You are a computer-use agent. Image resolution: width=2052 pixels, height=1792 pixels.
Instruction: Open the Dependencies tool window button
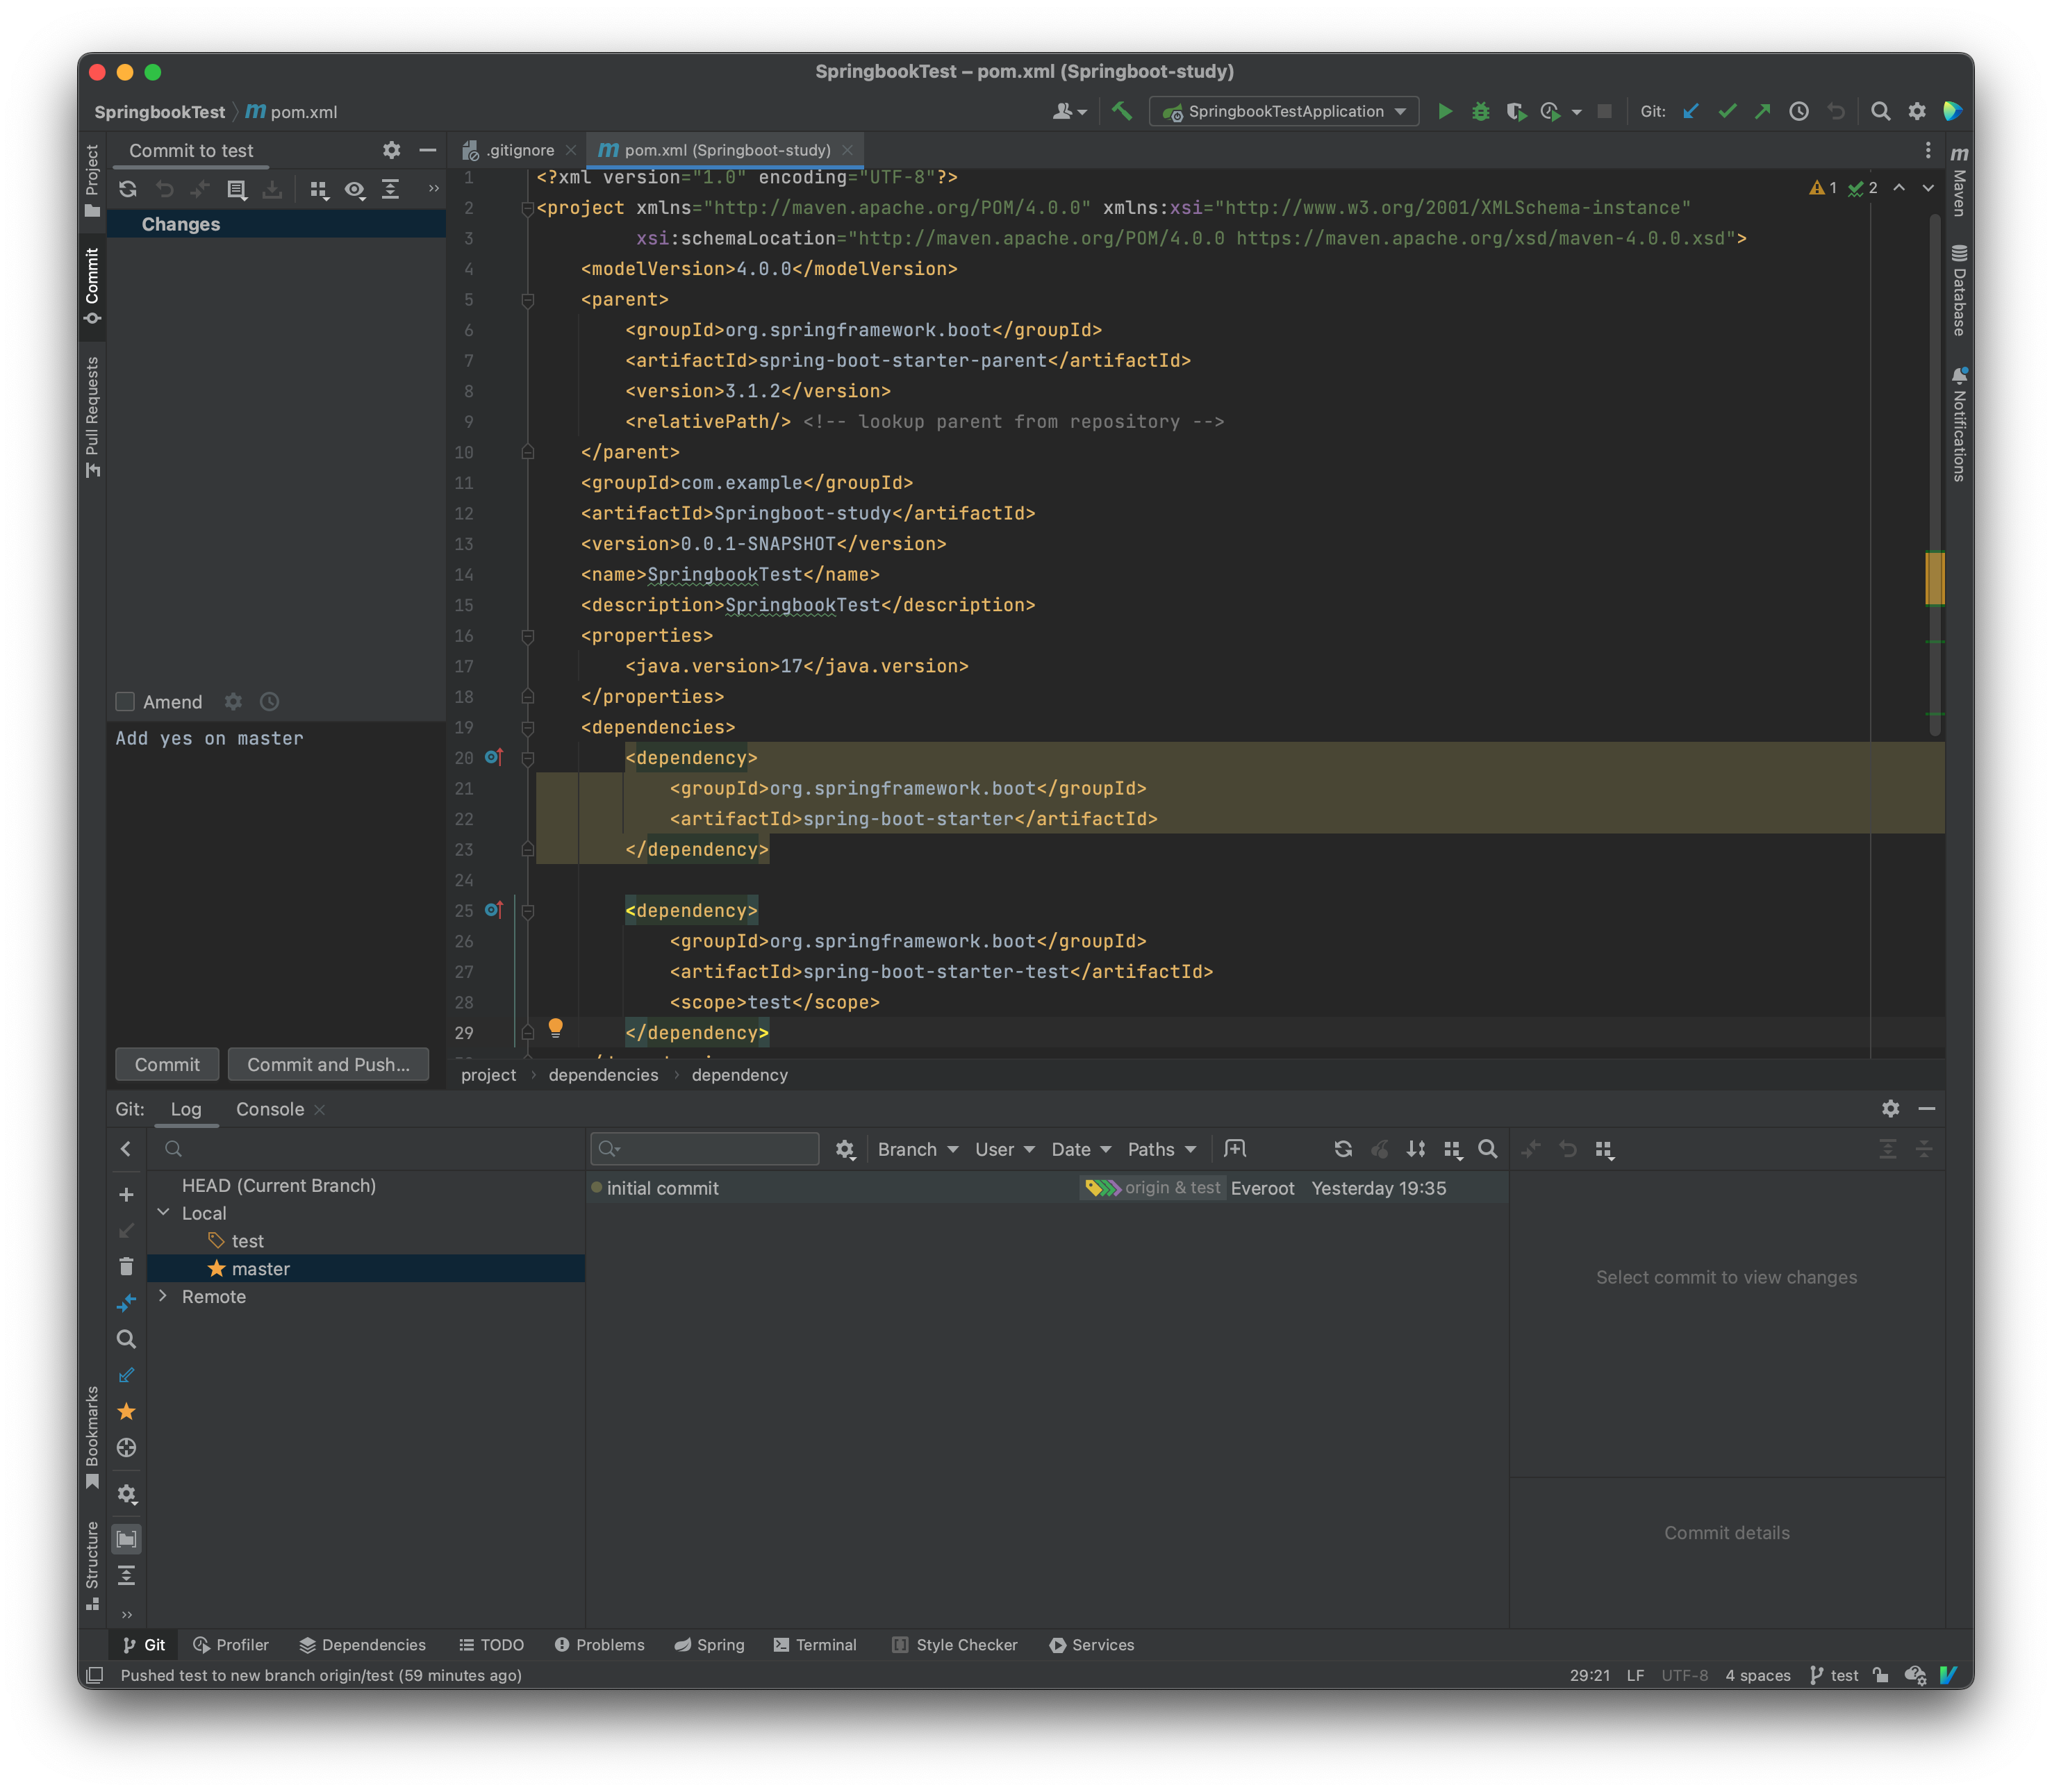coord(362,1645)
